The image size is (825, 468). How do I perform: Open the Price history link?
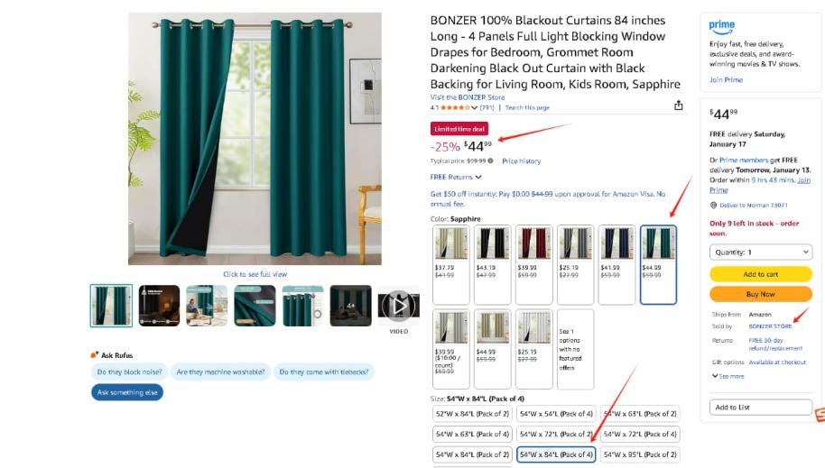coord(521,161)
